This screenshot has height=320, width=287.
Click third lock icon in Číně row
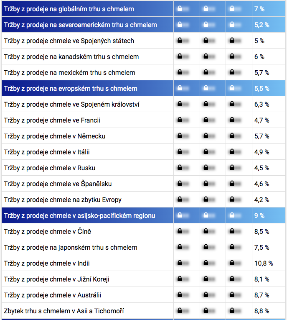(x=231, y=231)
